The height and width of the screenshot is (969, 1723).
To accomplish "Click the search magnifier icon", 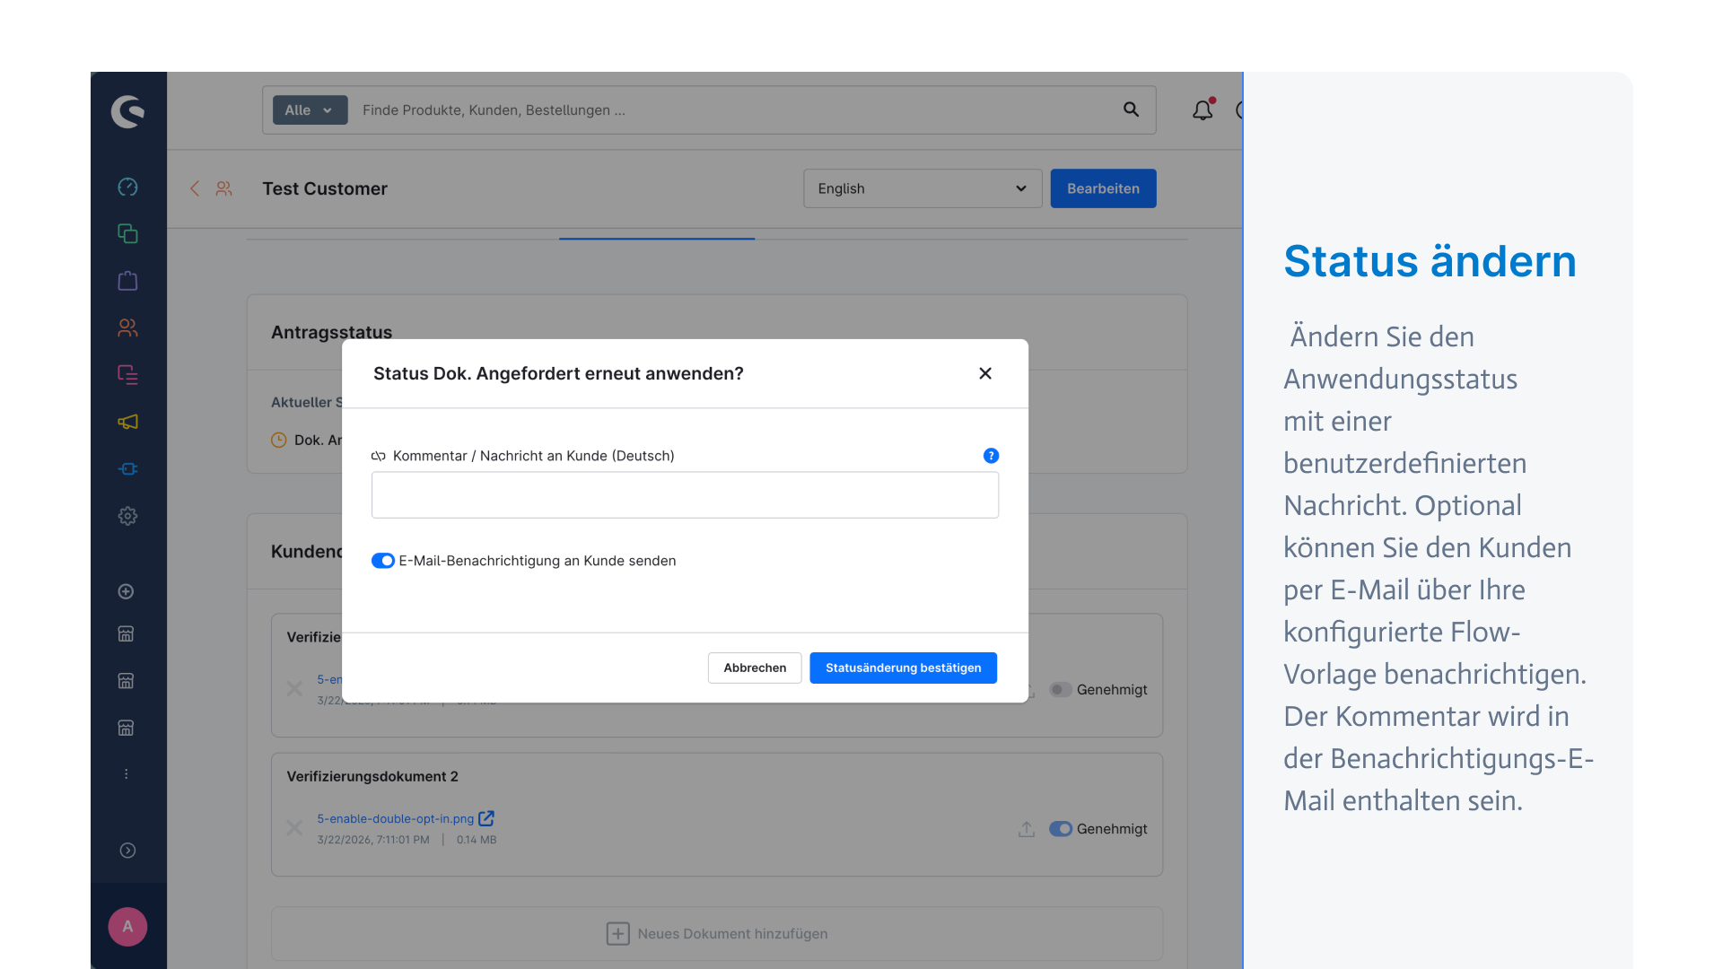I will (x=1131, y=109).
